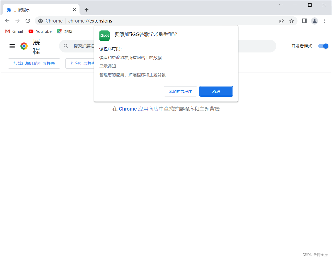The height and width of the screenshot is (259, 332).
Task: Click the 显示通知 permission text
Action: point(108,66)
